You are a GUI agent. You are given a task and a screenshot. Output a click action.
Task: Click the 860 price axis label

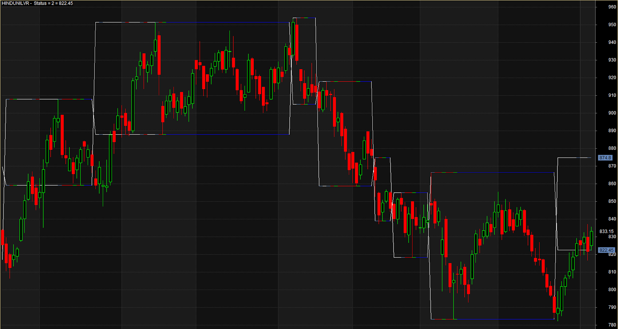pyautogui.click(x=612, y=184)
